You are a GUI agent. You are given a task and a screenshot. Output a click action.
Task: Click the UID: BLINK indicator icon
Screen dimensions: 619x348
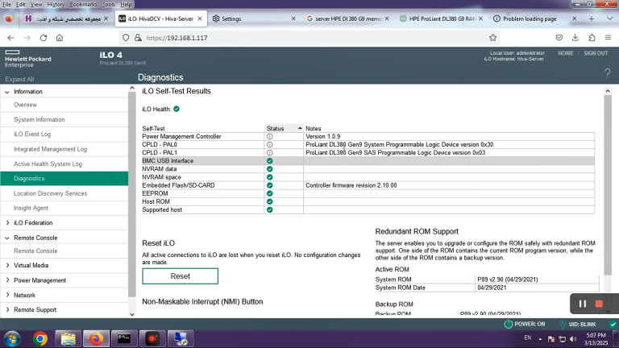(563, 325)
